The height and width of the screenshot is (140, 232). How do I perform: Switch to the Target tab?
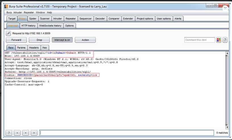tap(12, 19)
